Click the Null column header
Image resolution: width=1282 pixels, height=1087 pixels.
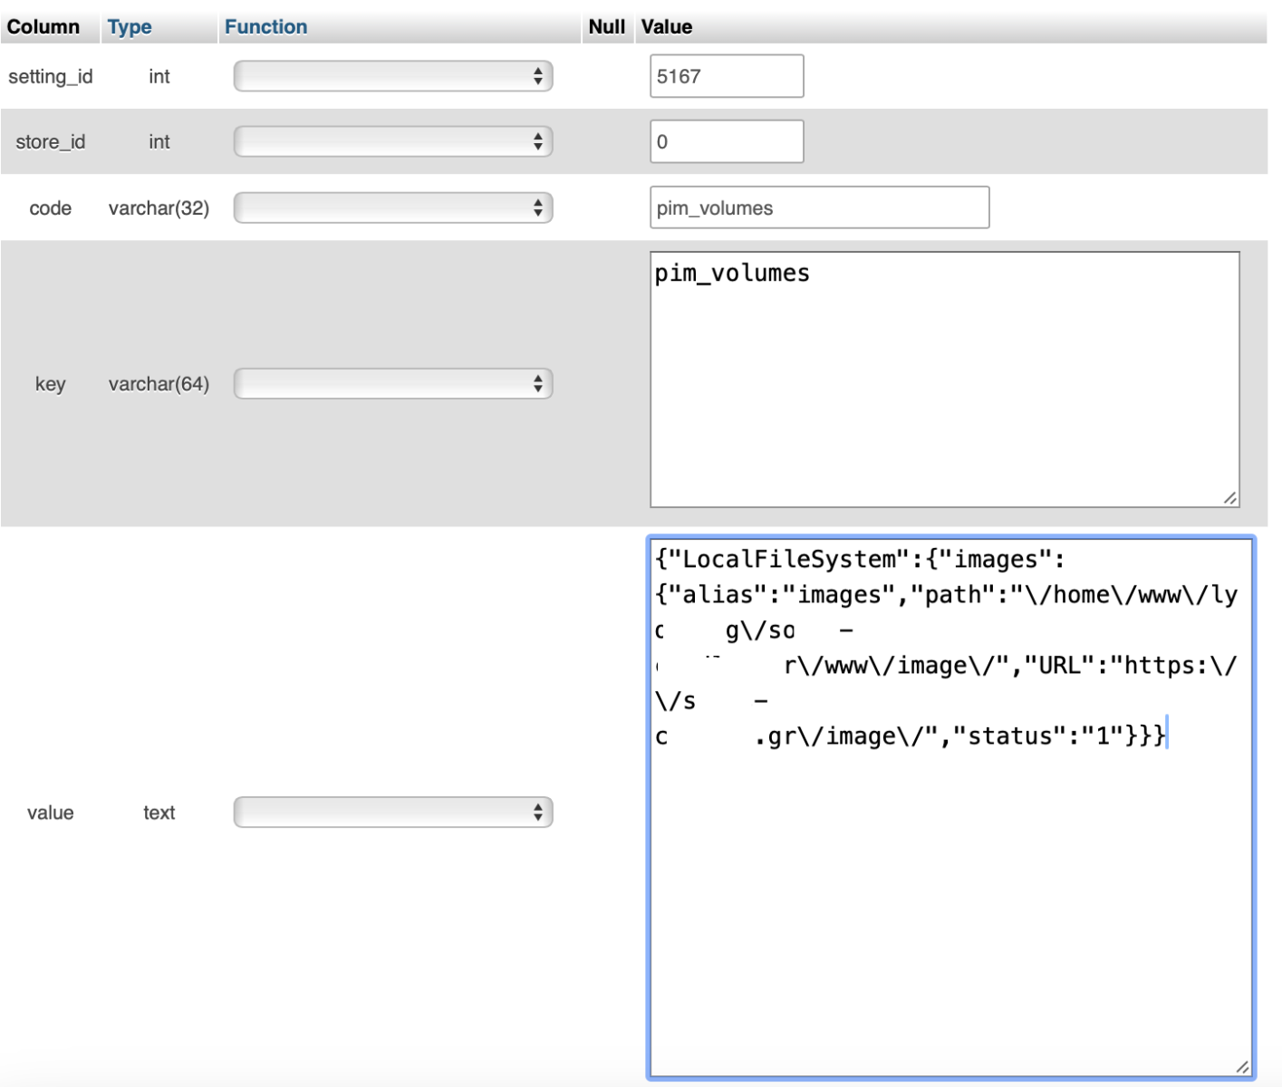pyautogui.click(x=607, y=27)
